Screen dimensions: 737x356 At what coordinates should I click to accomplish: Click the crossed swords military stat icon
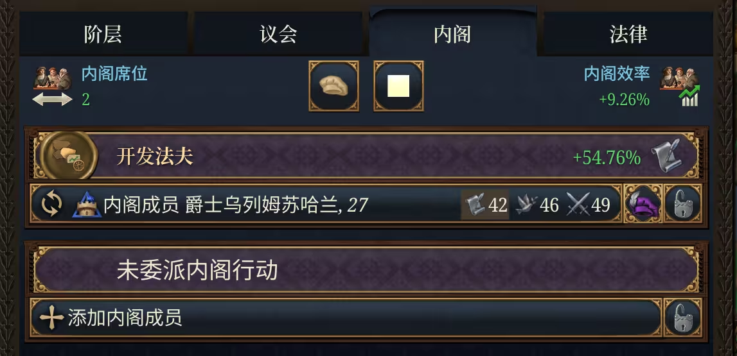pyautogui.click(x=578, y=205)
